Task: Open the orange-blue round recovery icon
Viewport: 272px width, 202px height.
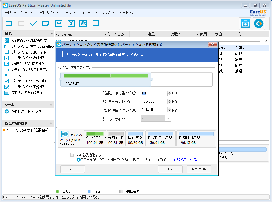Action: pyautogui.click(x=259, y=23)
